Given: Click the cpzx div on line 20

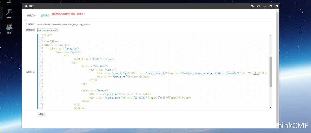Looking at the screenshot, I should (x=68, y=52).
